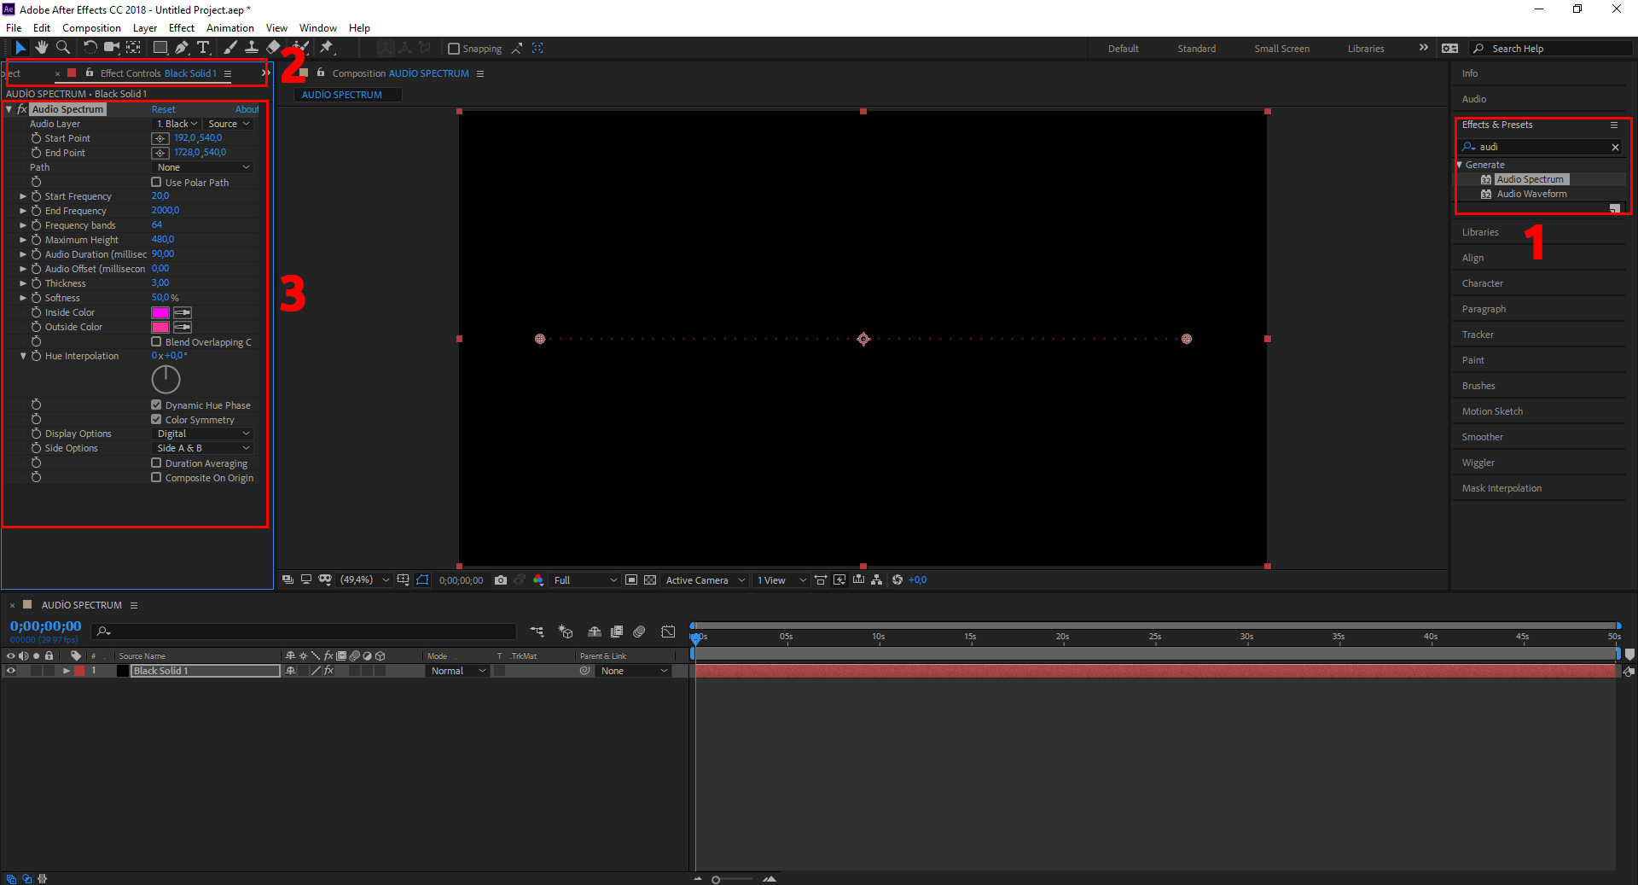The height and width of the screenshot is (885, 1638).
Task: Clear the Effects & Presets search
Action: (x=1615, y=147)
